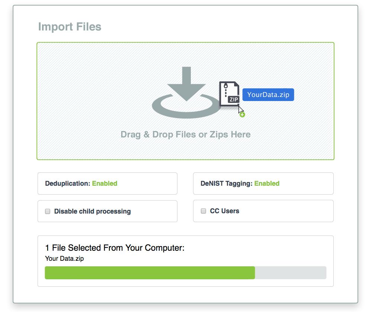Viewport: 372px width, 312px height.
Task: Click the green plus cursor badge
Action: click(x=242, y=114)
